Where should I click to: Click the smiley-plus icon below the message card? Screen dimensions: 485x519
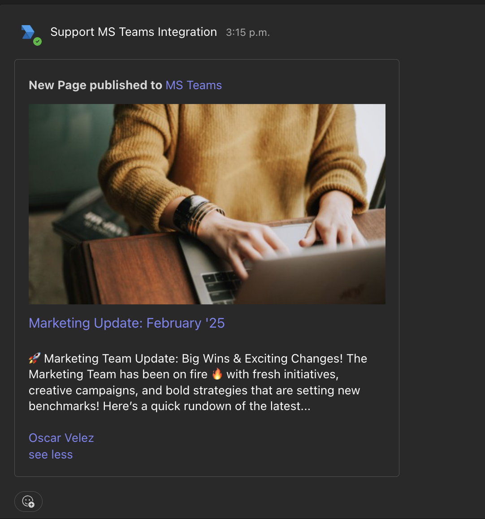pyautogui.click(x=28, y=502)
